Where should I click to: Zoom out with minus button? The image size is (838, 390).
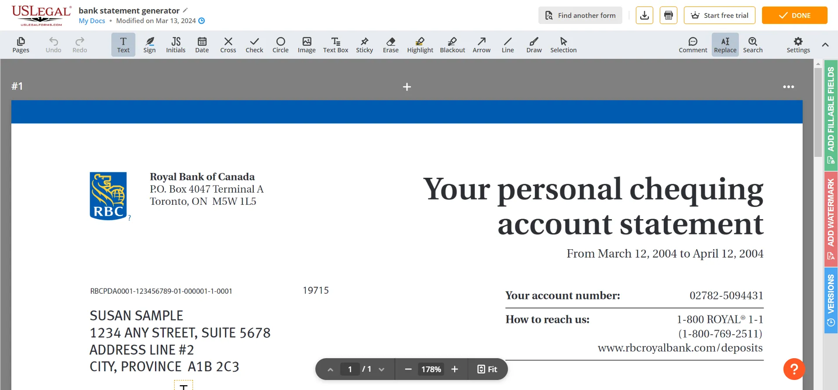[408, 370]
